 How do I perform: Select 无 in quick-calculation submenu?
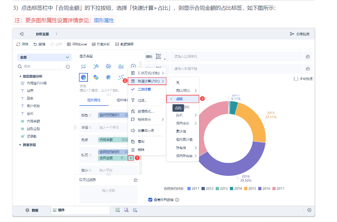point(183,82)
